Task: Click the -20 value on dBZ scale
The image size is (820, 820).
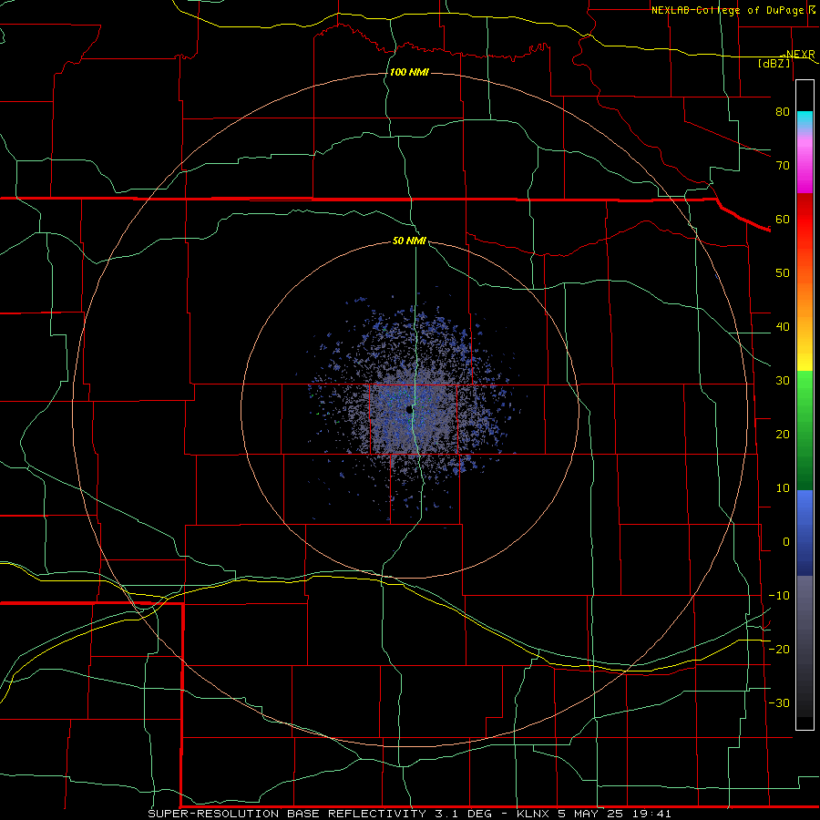Action: pos(779,650)
